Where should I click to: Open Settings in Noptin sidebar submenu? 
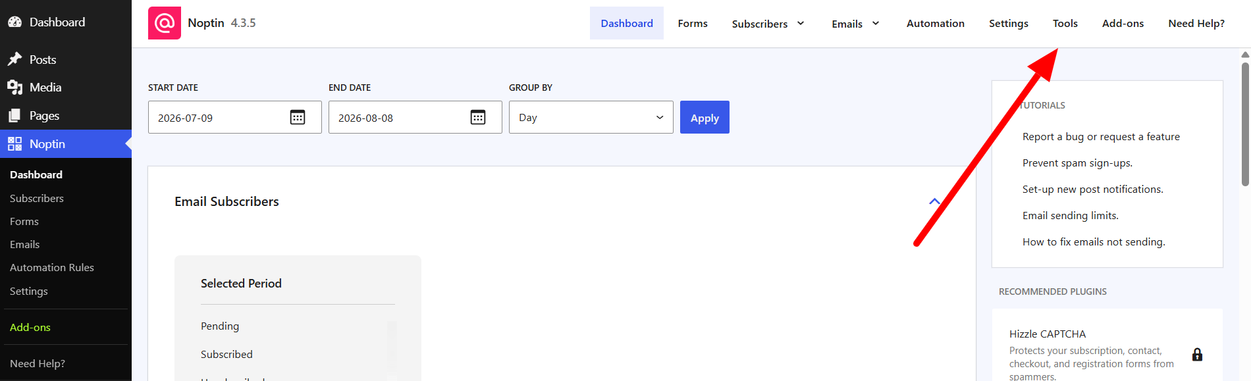[x=29, y=291]
